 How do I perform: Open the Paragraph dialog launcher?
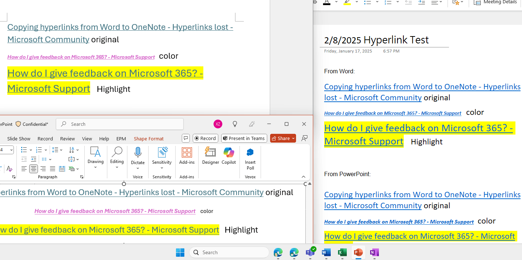click(81, 177)
